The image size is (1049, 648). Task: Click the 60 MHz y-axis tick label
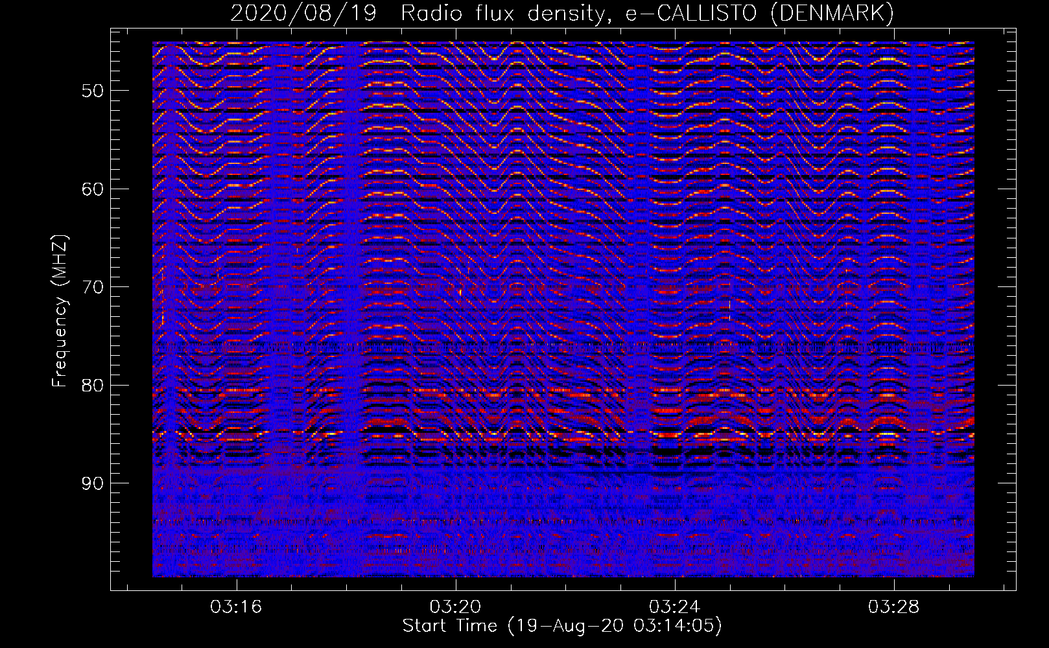93,189
